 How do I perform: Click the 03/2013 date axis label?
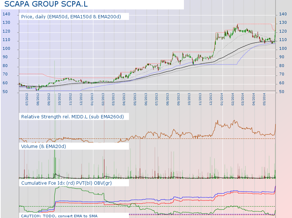click(x=113, y=99)
